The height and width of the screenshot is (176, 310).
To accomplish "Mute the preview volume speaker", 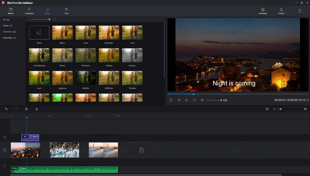I will (x=202, y=100).
